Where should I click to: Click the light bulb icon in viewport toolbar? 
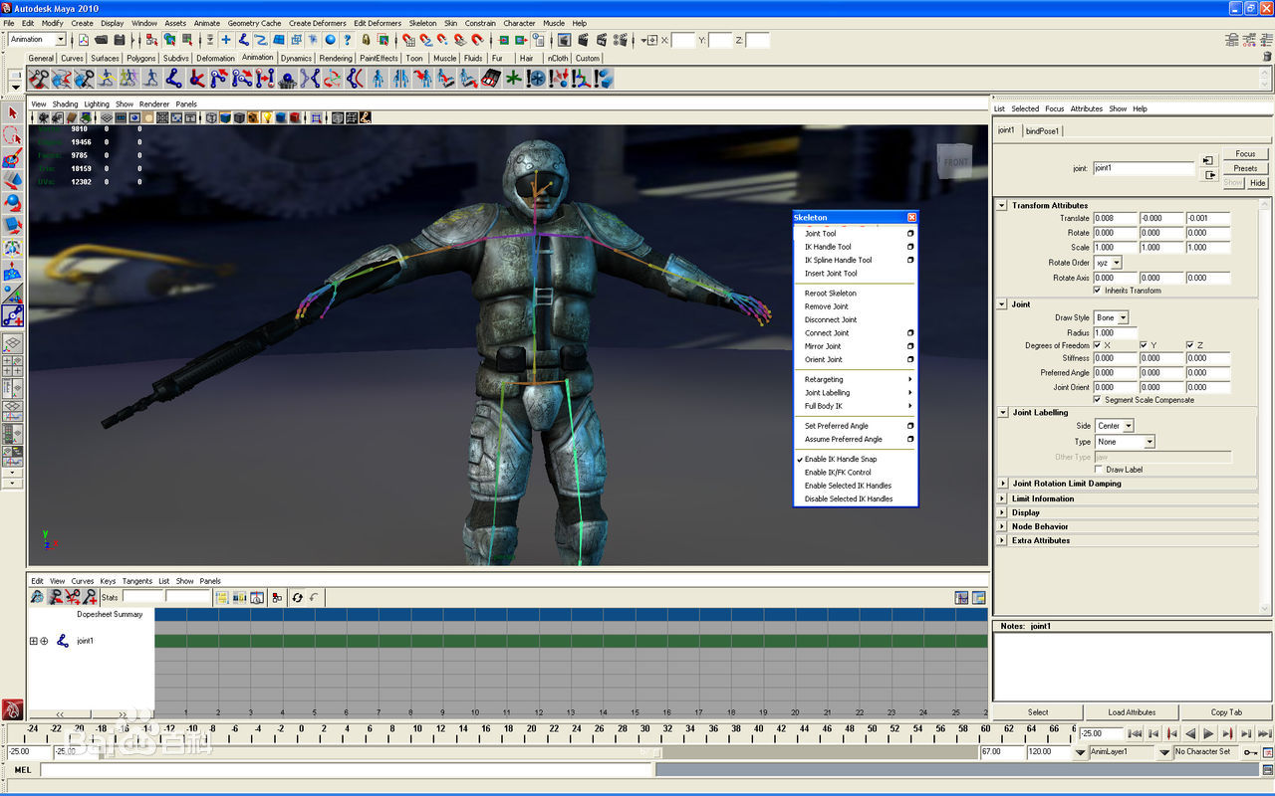267,117
